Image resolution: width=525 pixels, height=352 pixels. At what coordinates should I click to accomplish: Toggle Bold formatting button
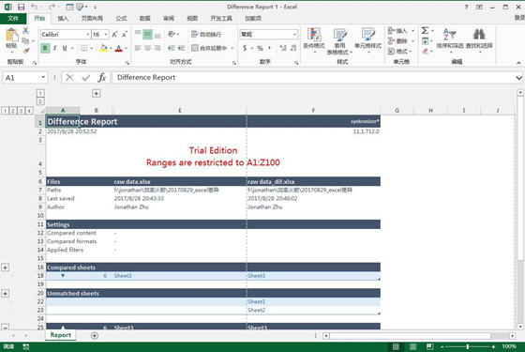(45, 48)
